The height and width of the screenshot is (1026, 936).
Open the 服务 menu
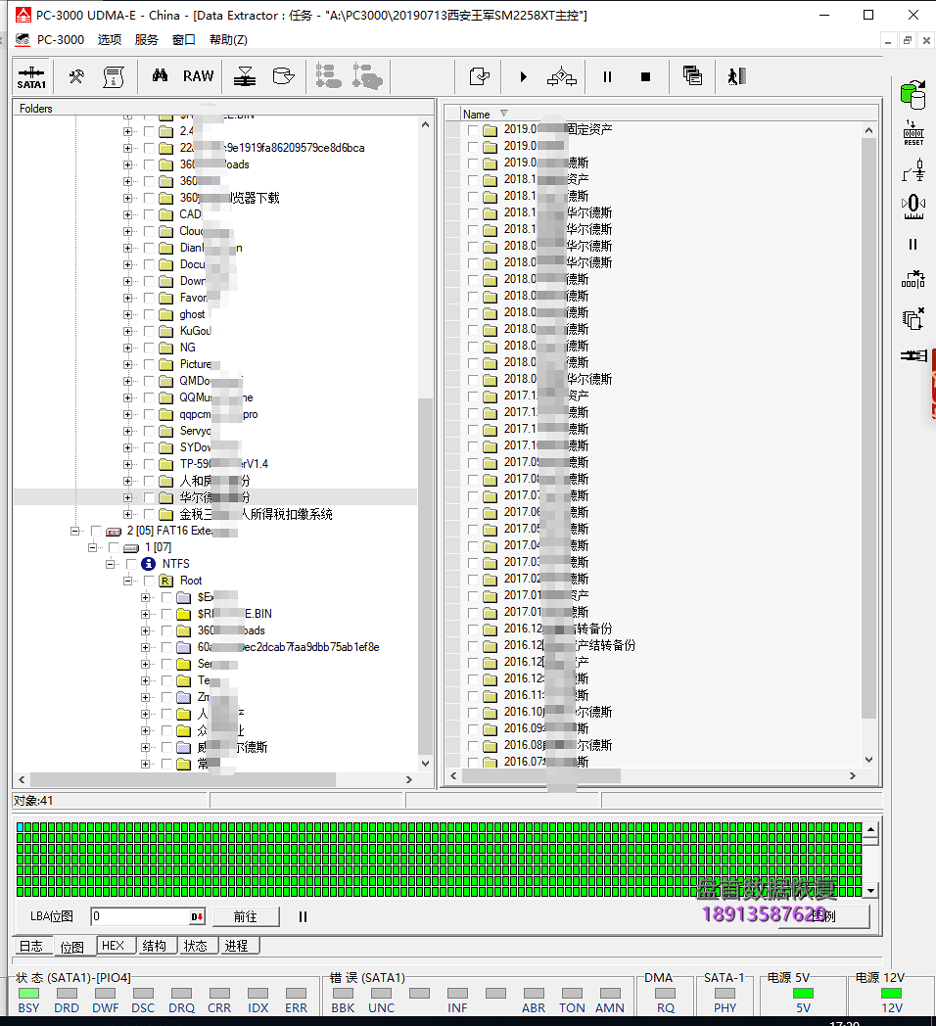[x=147, y=40]
